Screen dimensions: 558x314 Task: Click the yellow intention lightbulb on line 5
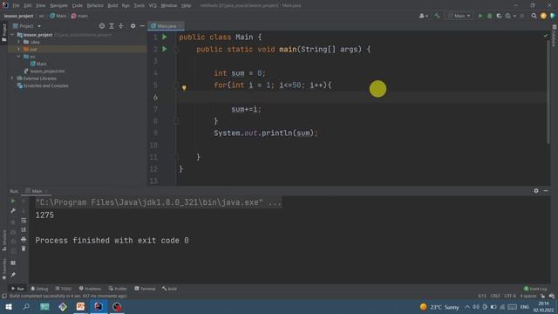pos(184,87)
